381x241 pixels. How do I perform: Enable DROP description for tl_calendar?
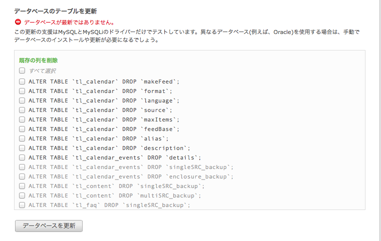pos(22,148)
